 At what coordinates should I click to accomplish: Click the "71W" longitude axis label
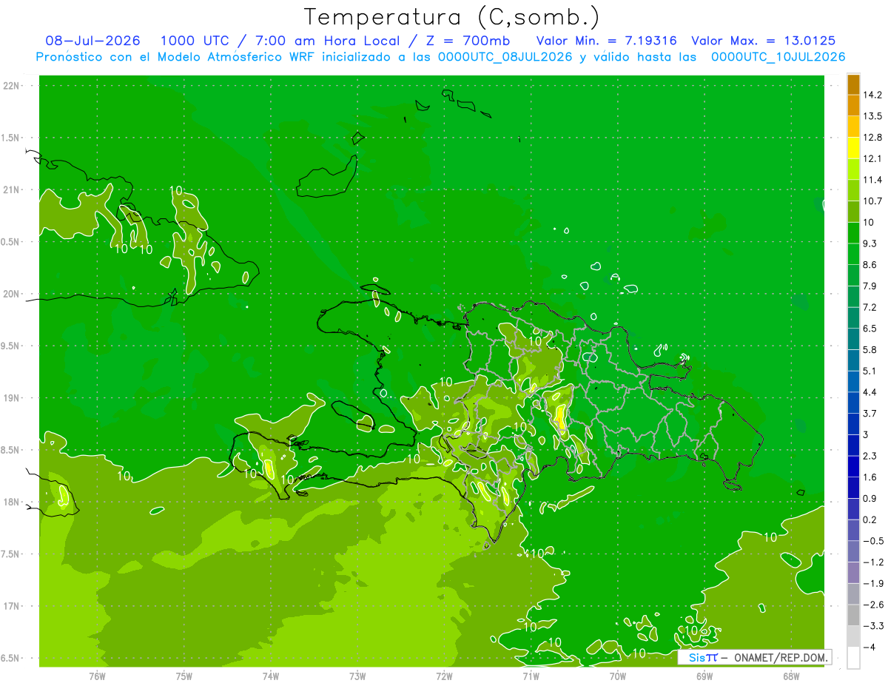(531, 676)
